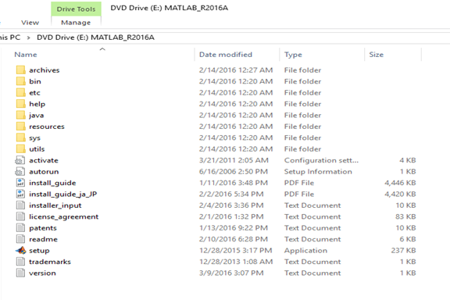Sort files by Type column header
Viewport: 450px width, 300px height.
(x=293, y=55)
